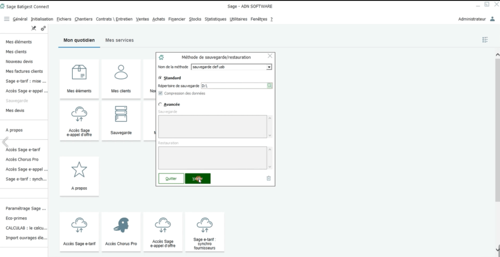500x257 pixels.
Task: Open Accès Sage e-tarif sidebar link
Action: 23,149
